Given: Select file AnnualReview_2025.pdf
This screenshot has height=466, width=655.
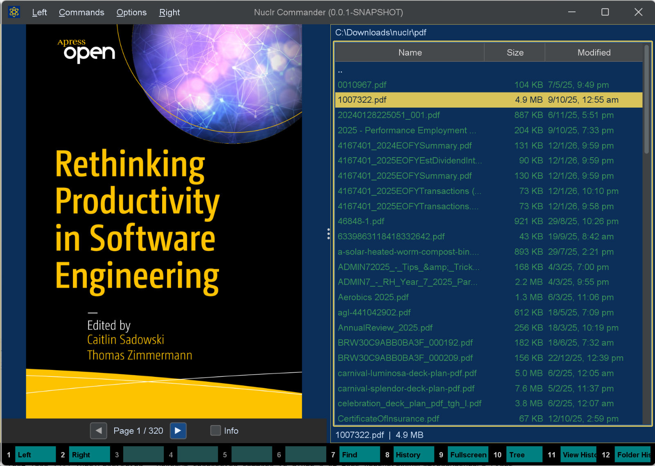Looking at the screenshot, I should (x=489, y=327).
